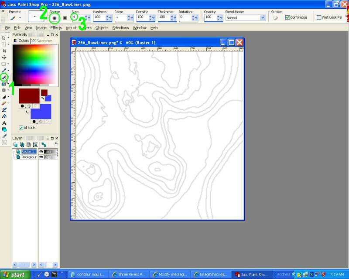This screenshot has width=349, height=279.
Task: Expand the Layer palette overflow chevron
Action: click(56, 144)
